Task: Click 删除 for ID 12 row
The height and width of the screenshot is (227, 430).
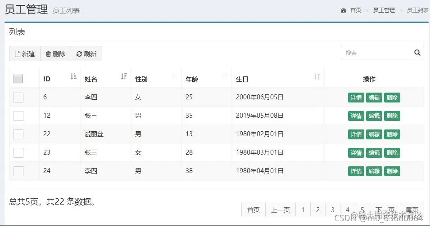Action: (392, 116)
